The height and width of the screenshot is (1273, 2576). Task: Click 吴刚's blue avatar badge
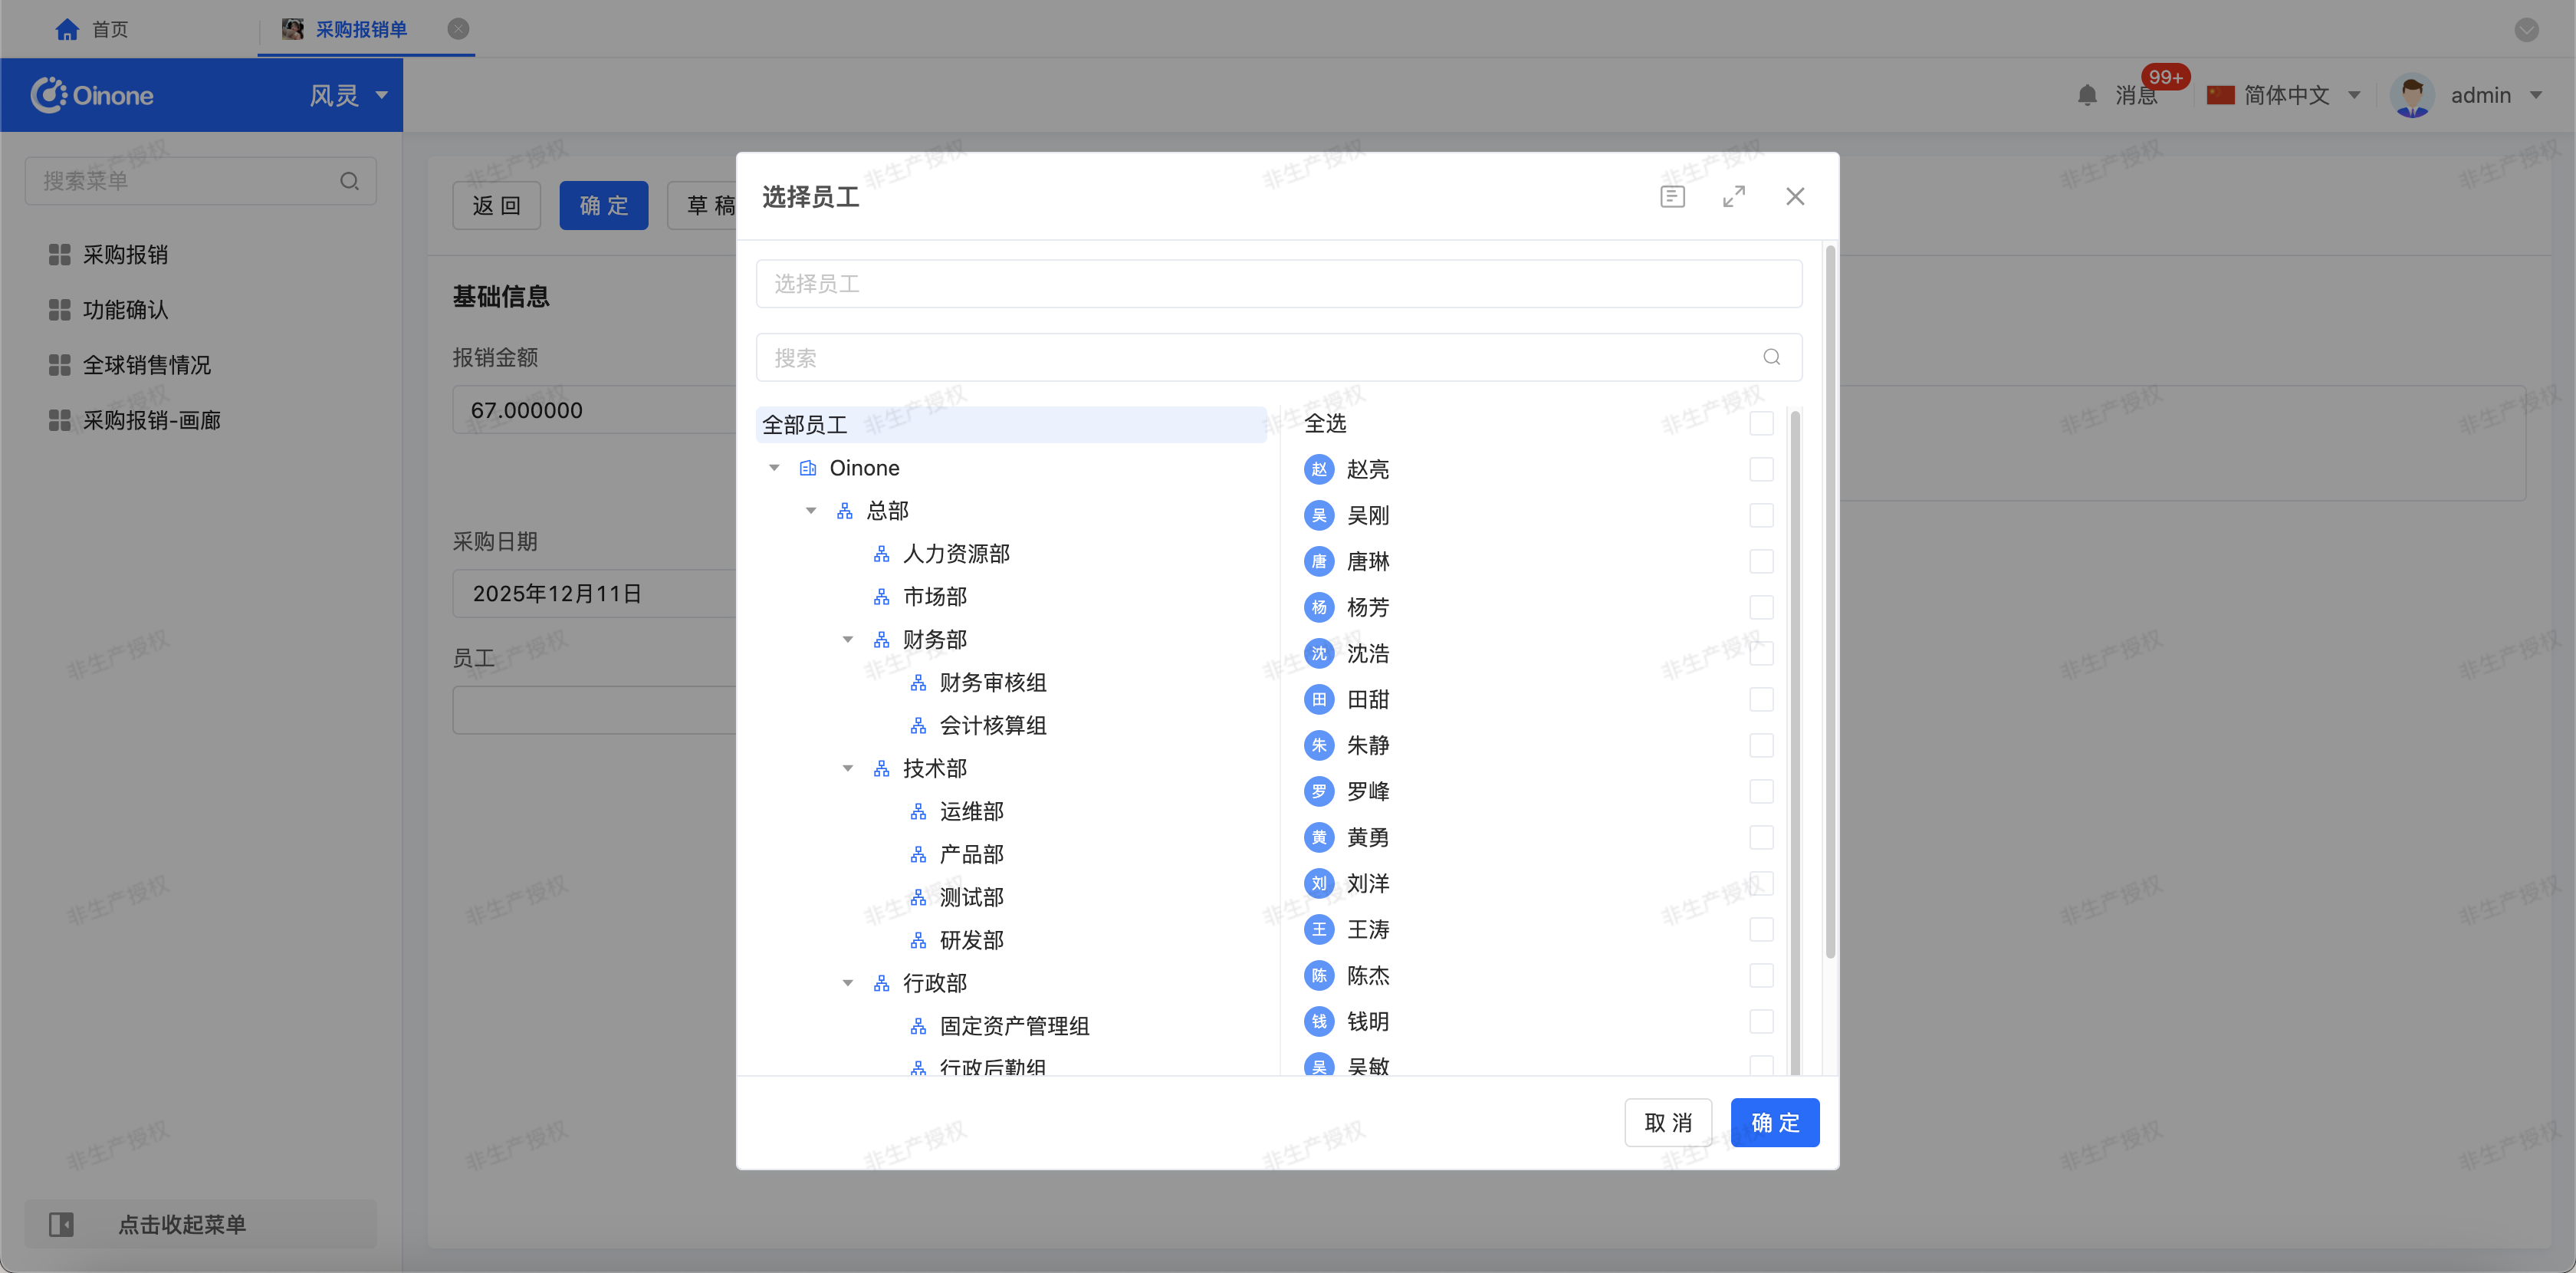(x=1319, y=515)
